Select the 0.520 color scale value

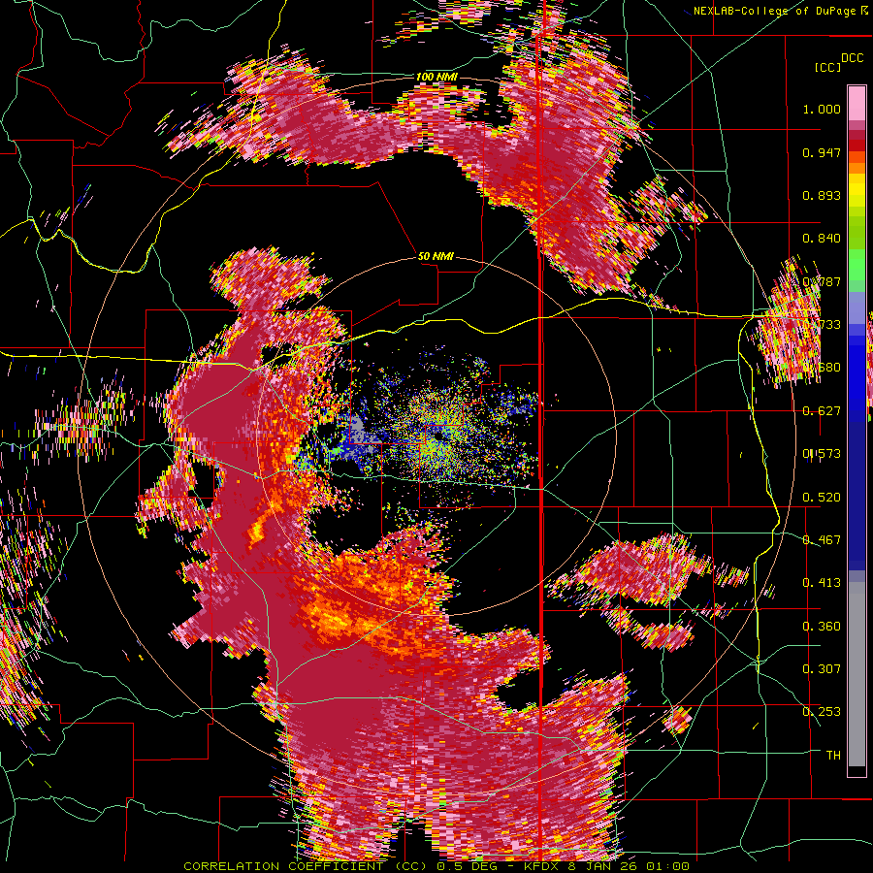(822, 498)
